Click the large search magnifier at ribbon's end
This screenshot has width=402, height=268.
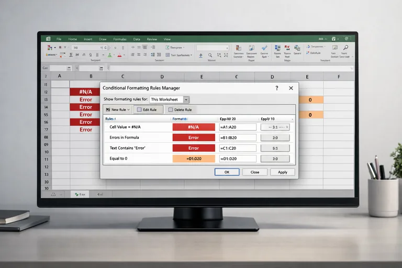coord(346,48)
